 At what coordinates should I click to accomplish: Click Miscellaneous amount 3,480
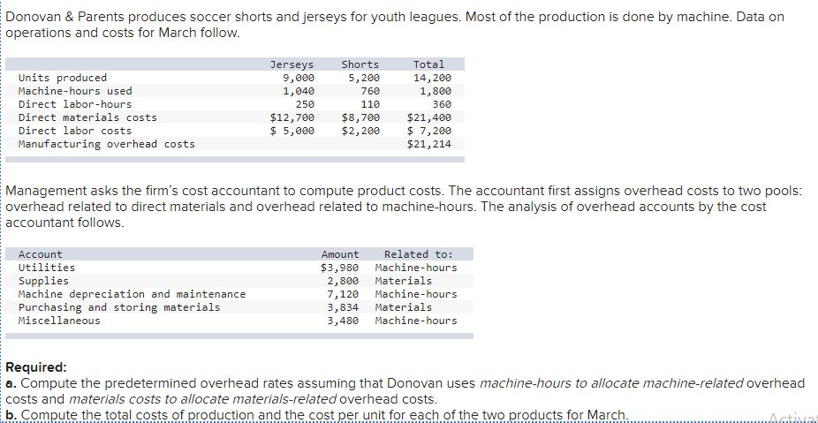click(x=344, y=321)
